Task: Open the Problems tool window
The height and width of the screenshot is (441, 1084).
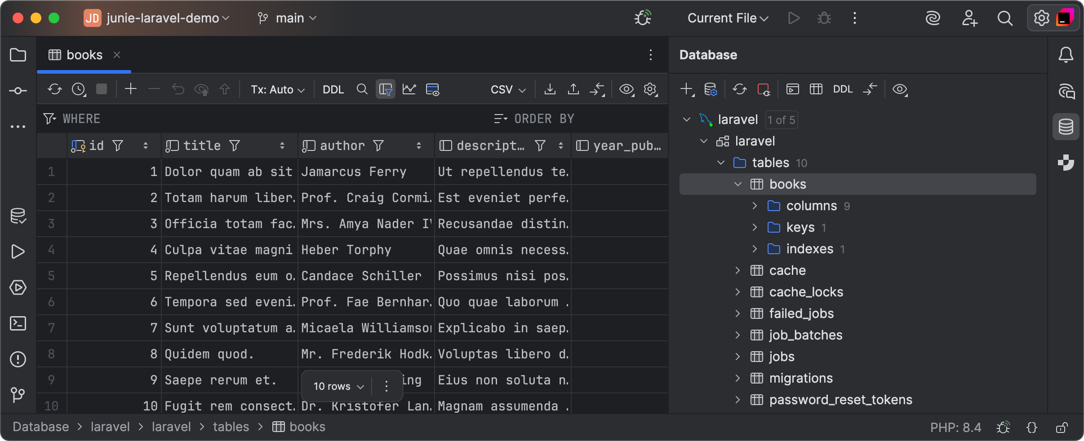Action: pos(18,359)
